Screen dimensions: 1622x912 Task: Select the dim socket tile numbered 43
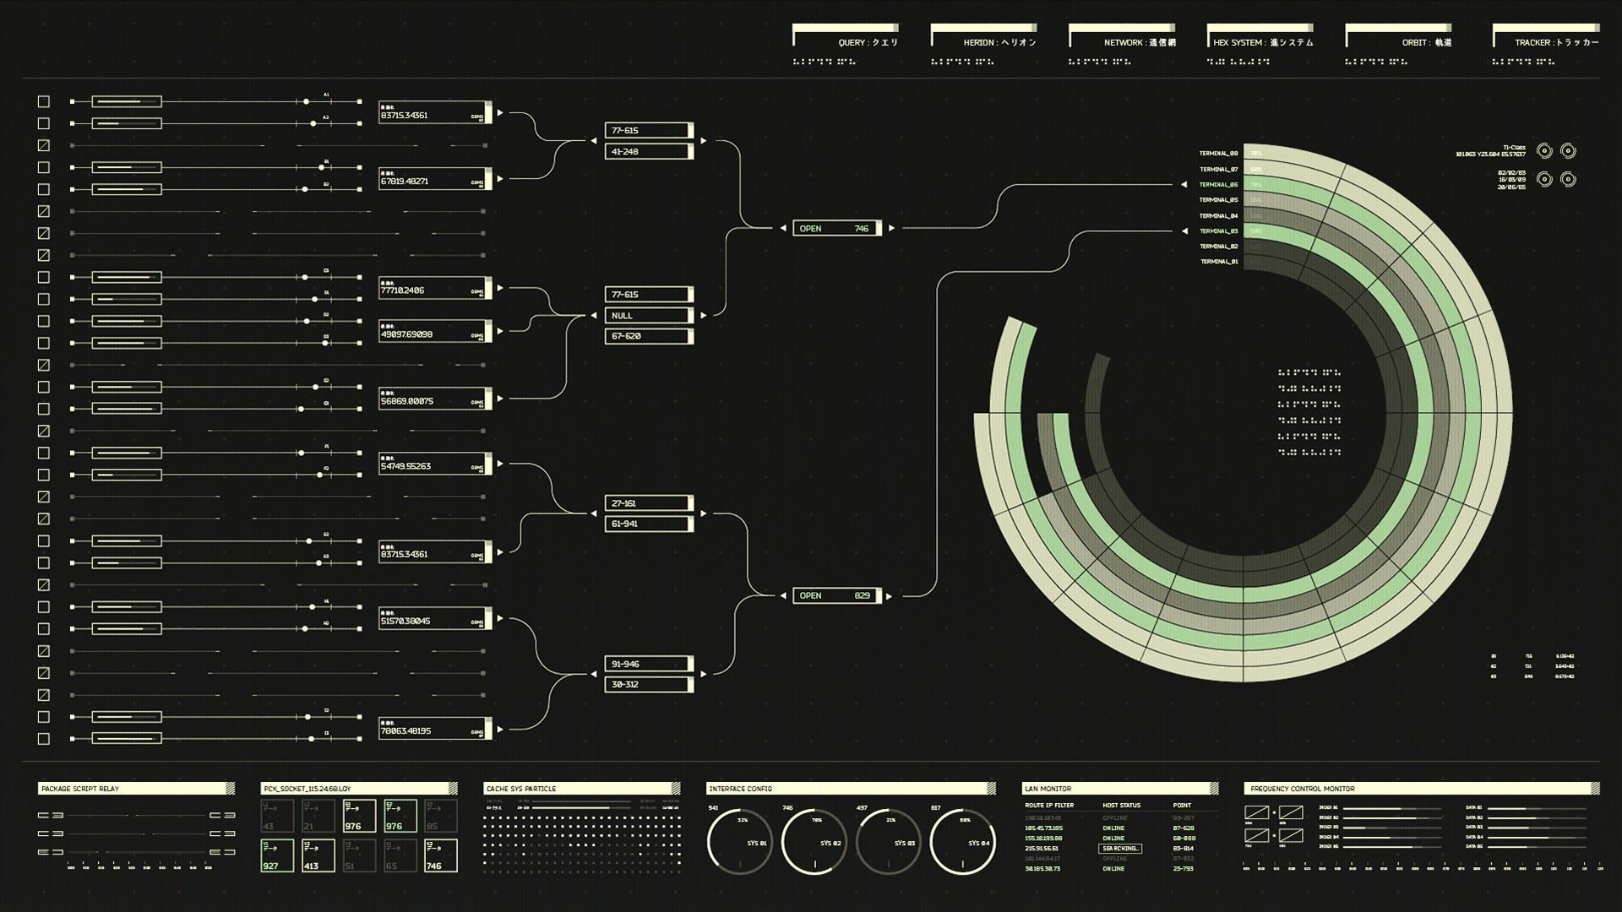(x=277, y=816)
